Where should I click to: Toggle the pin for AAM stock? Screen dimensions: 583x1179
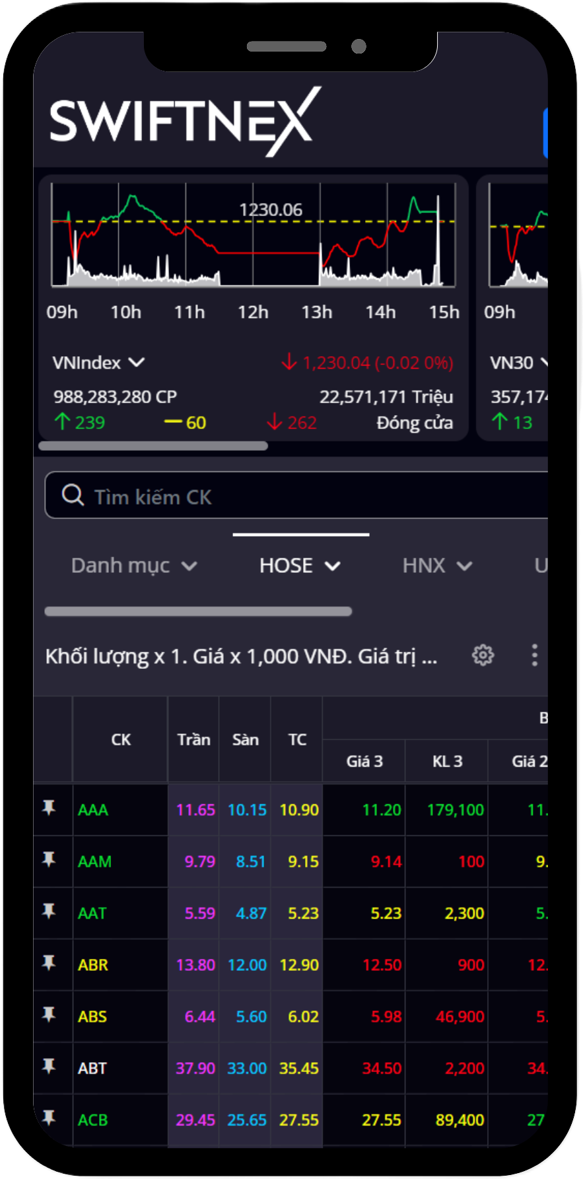click(x=49, y=859)
